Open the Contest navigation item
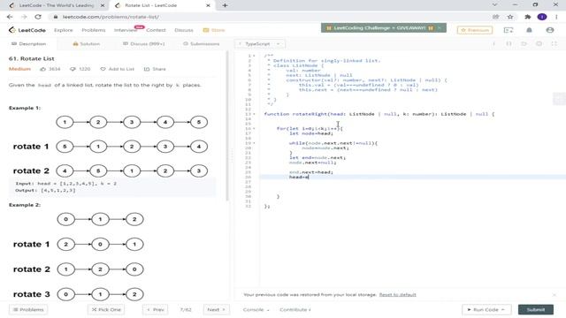The height and width of the screenshot is (318, 566). tap(156, 30)
